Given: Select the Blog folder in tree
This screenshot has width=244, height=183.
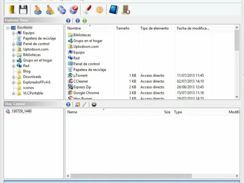Looking at the screenshot, I should 27,71.
